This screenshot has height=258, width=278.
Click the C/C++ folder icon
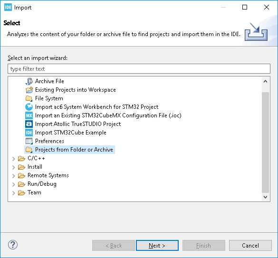21,158
